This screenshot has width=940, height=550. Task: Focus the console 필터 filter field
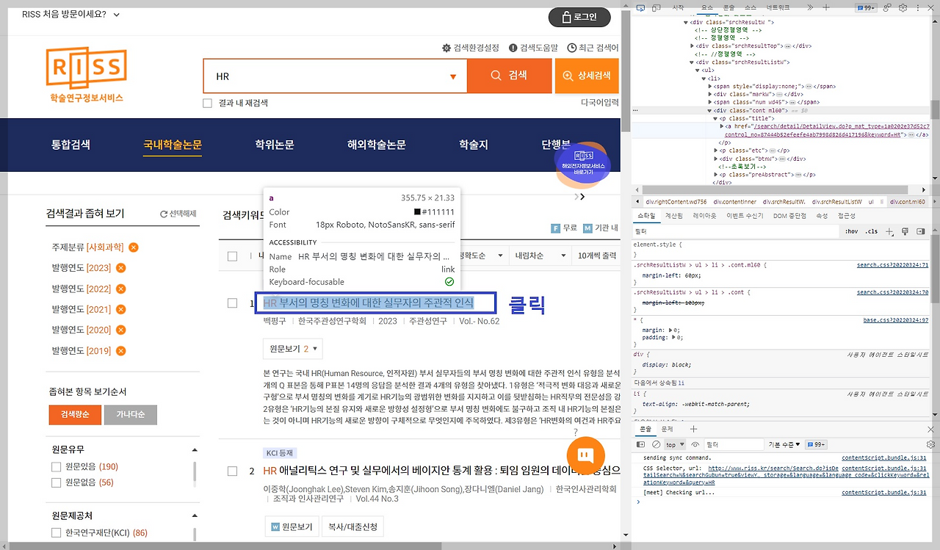[734, 444]
